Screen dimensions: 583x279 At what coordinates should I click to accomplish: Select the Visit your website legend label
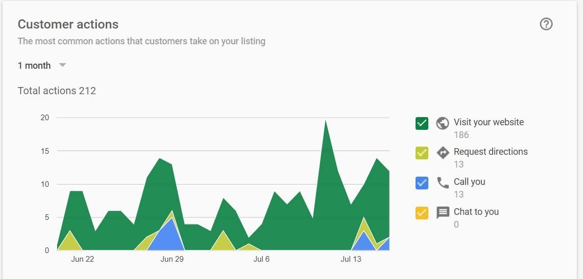coord(489,122)
